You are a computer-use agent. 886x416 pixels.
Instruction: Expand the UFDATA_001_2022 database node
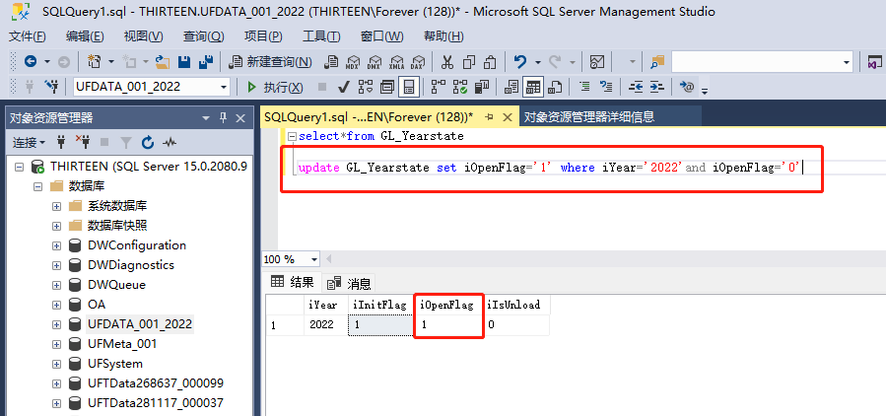pos(56,324)
